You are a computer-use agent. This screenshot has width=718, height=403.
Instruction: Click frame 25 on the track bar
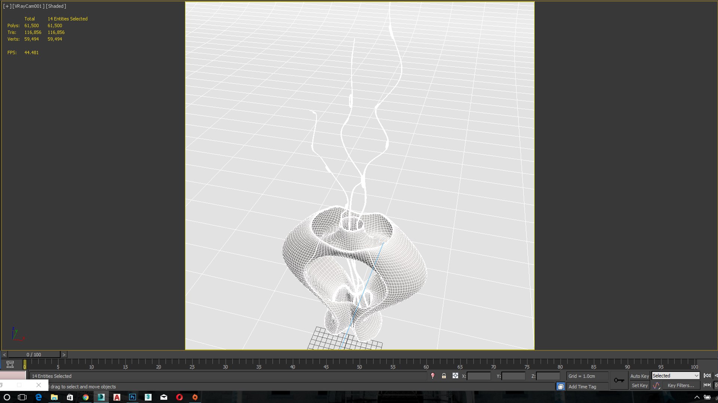click(192, 364)
